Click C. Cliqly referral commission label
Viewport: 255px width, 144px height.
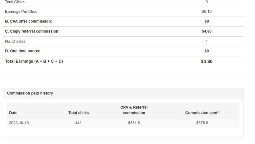point(32,31)
